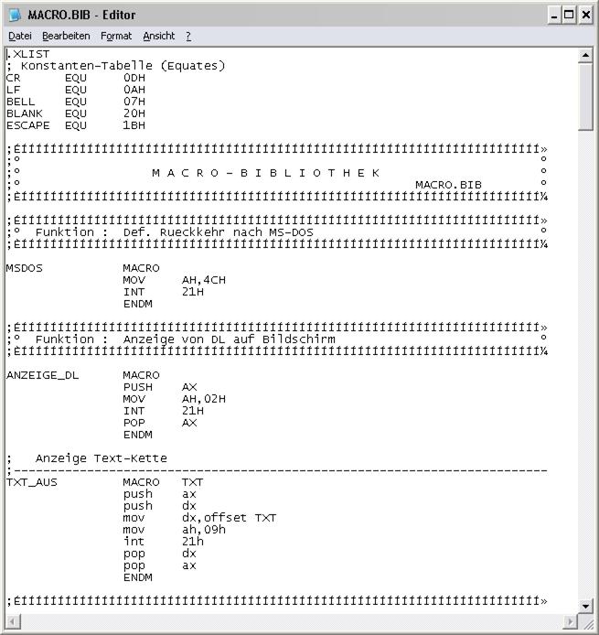Screen dimensions: 599x635
Task: Close the MACRO.BIB Editor window
Action: click(x=585, y=15)
